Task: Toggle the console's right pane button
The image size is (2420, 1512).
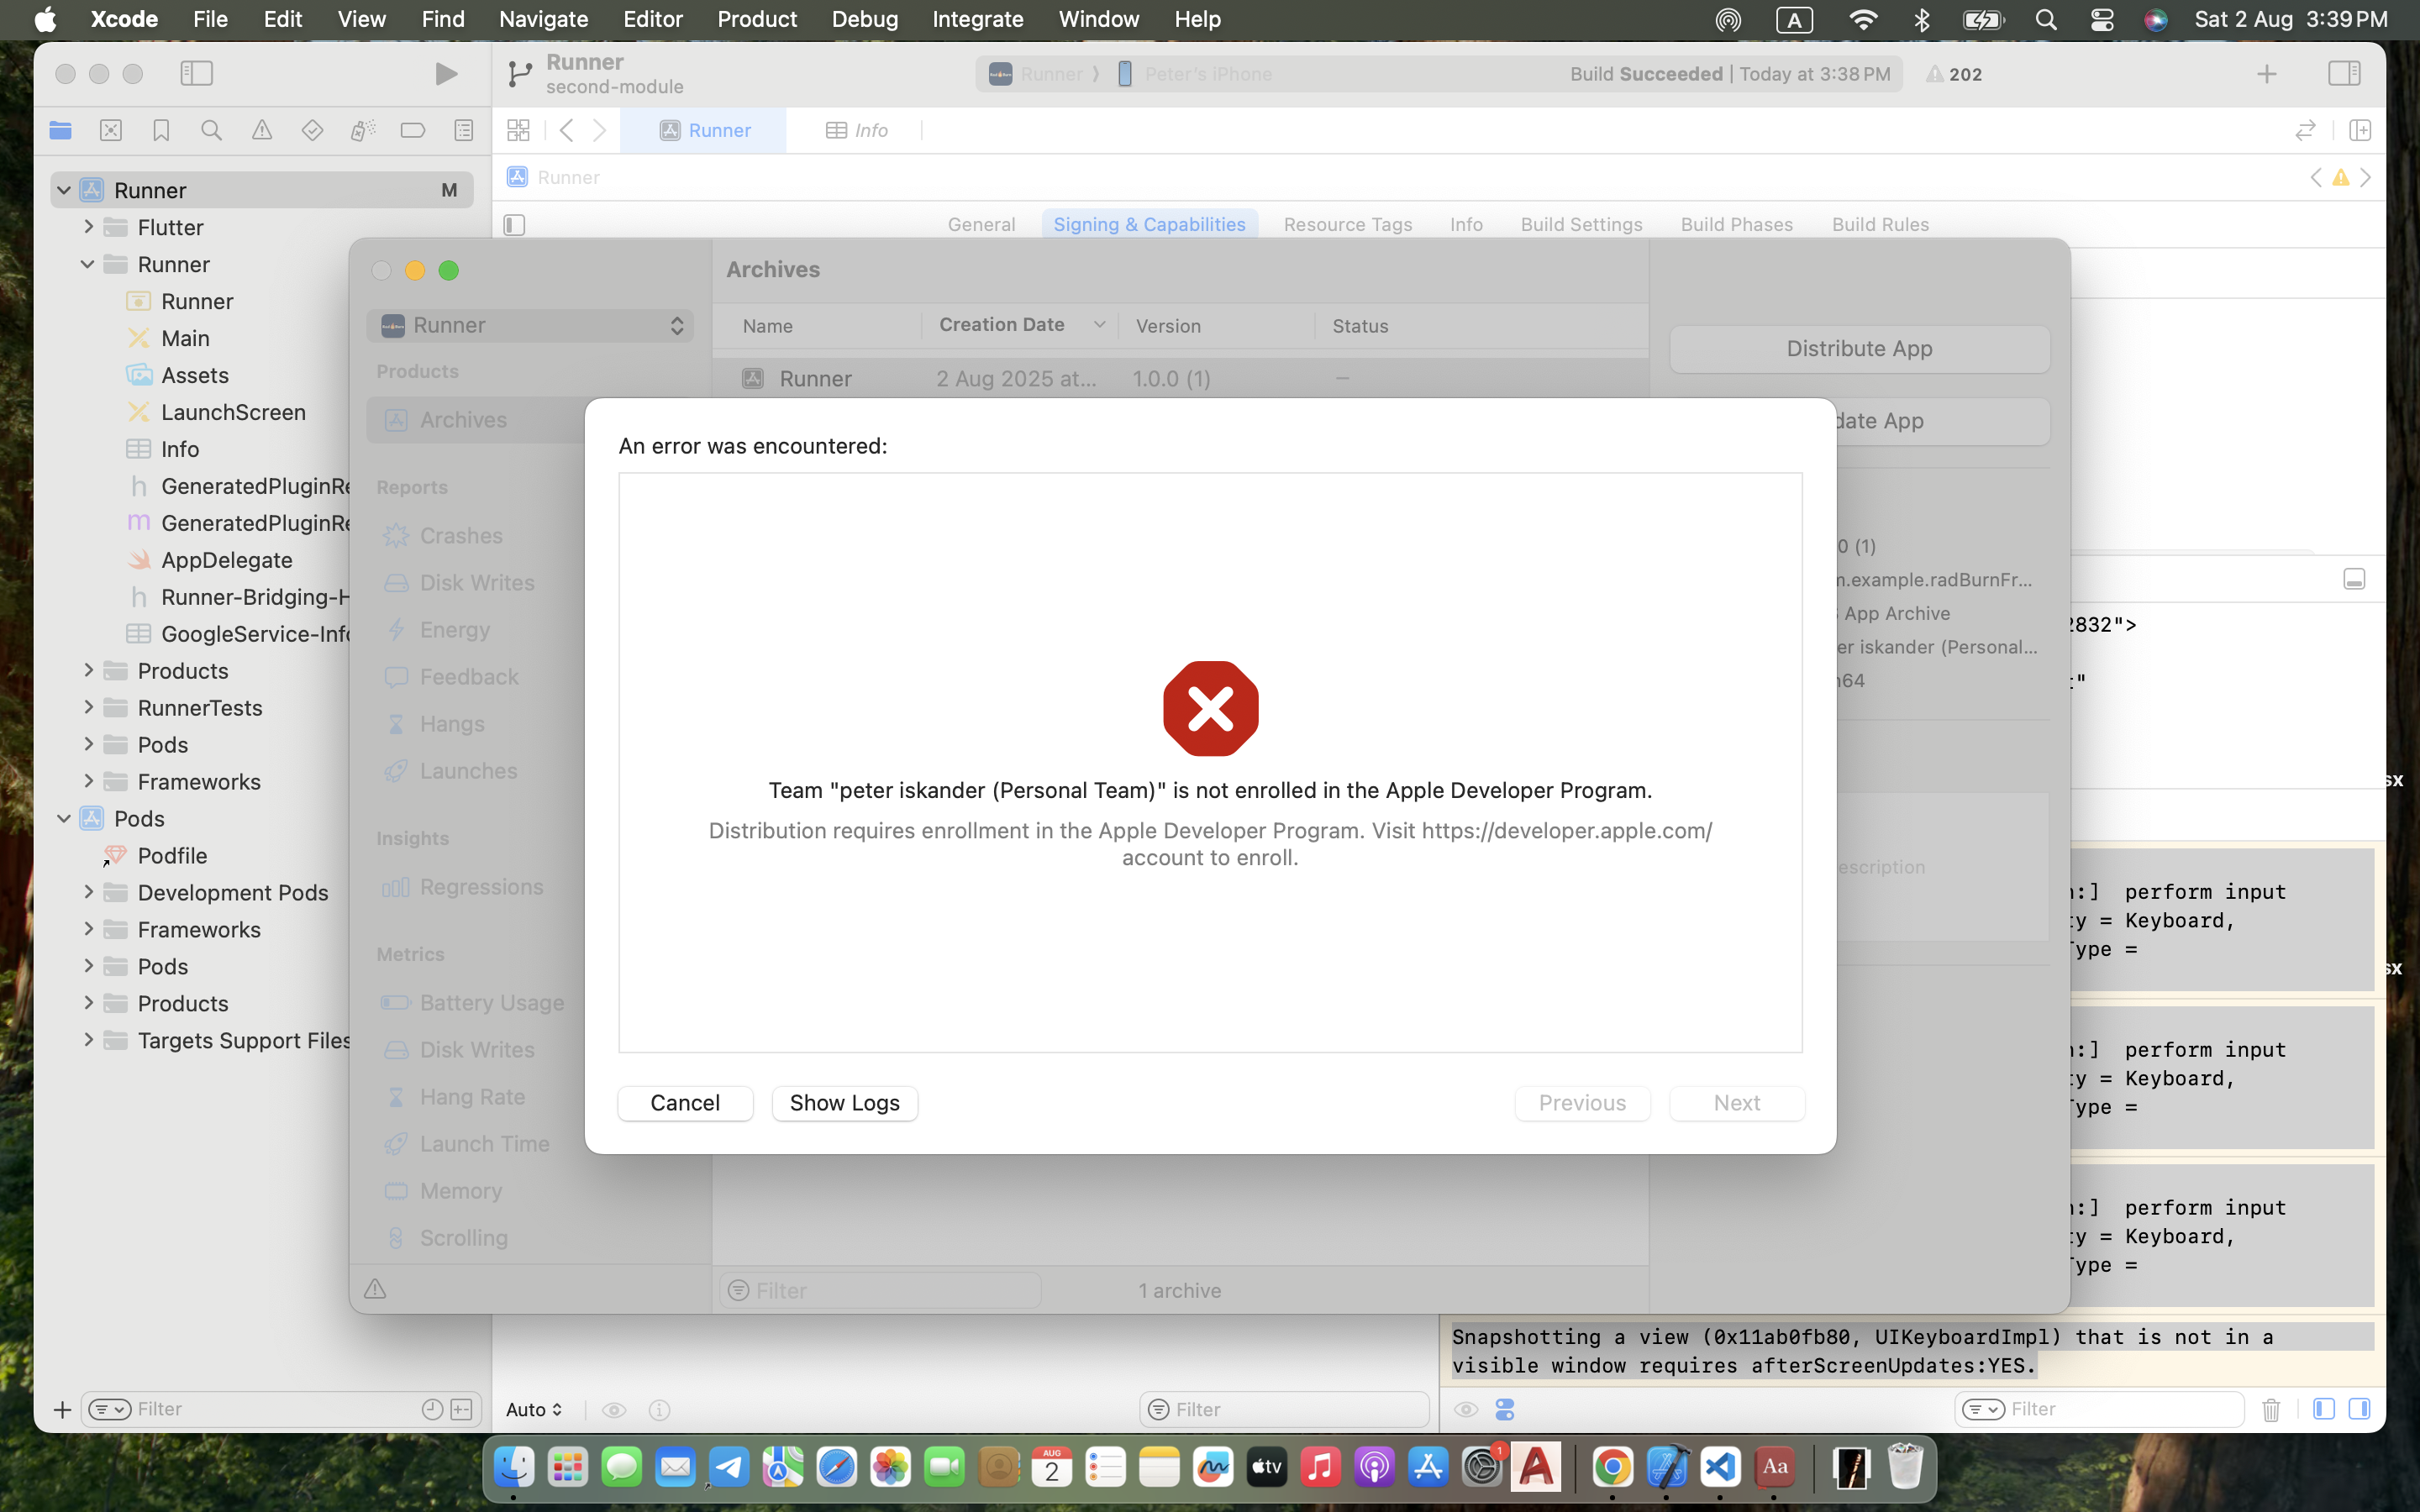Action: (2359, 1409)
